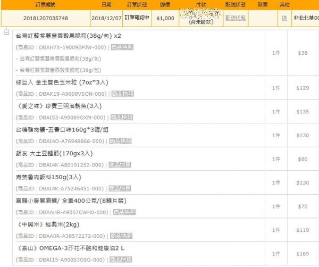Image resolution: width=319 pixels, height=267 pixels.
Task: Click the 配送狀態 column header
Action: (x=236, y=4)
